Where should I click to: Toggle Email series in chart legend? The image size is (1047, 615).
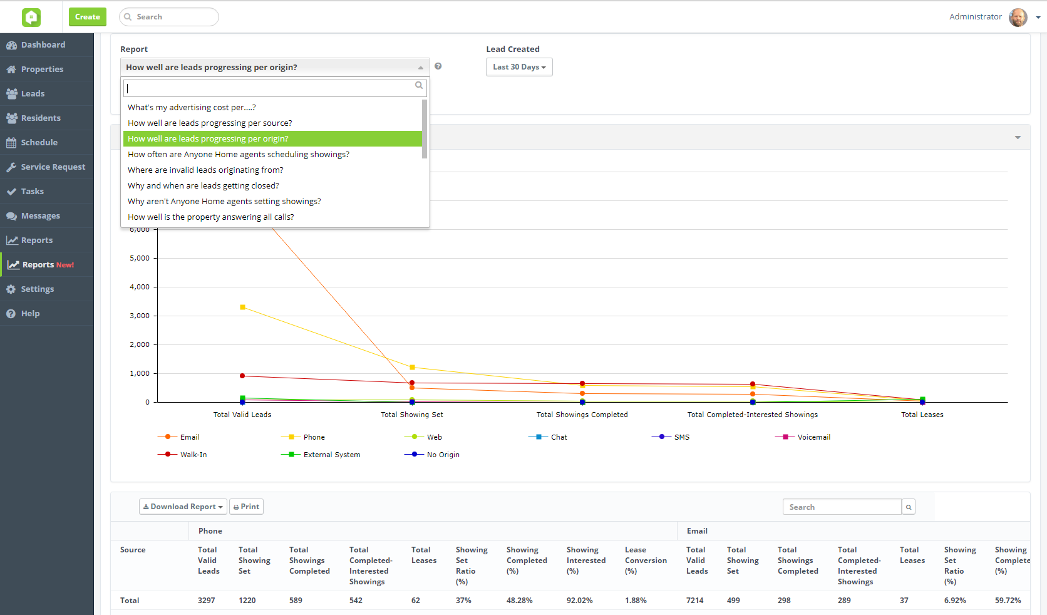tap(178, 437)
